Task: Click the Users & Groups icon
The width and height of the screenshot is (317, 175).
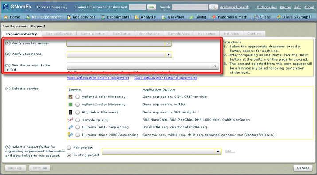Action: point(278,17)
